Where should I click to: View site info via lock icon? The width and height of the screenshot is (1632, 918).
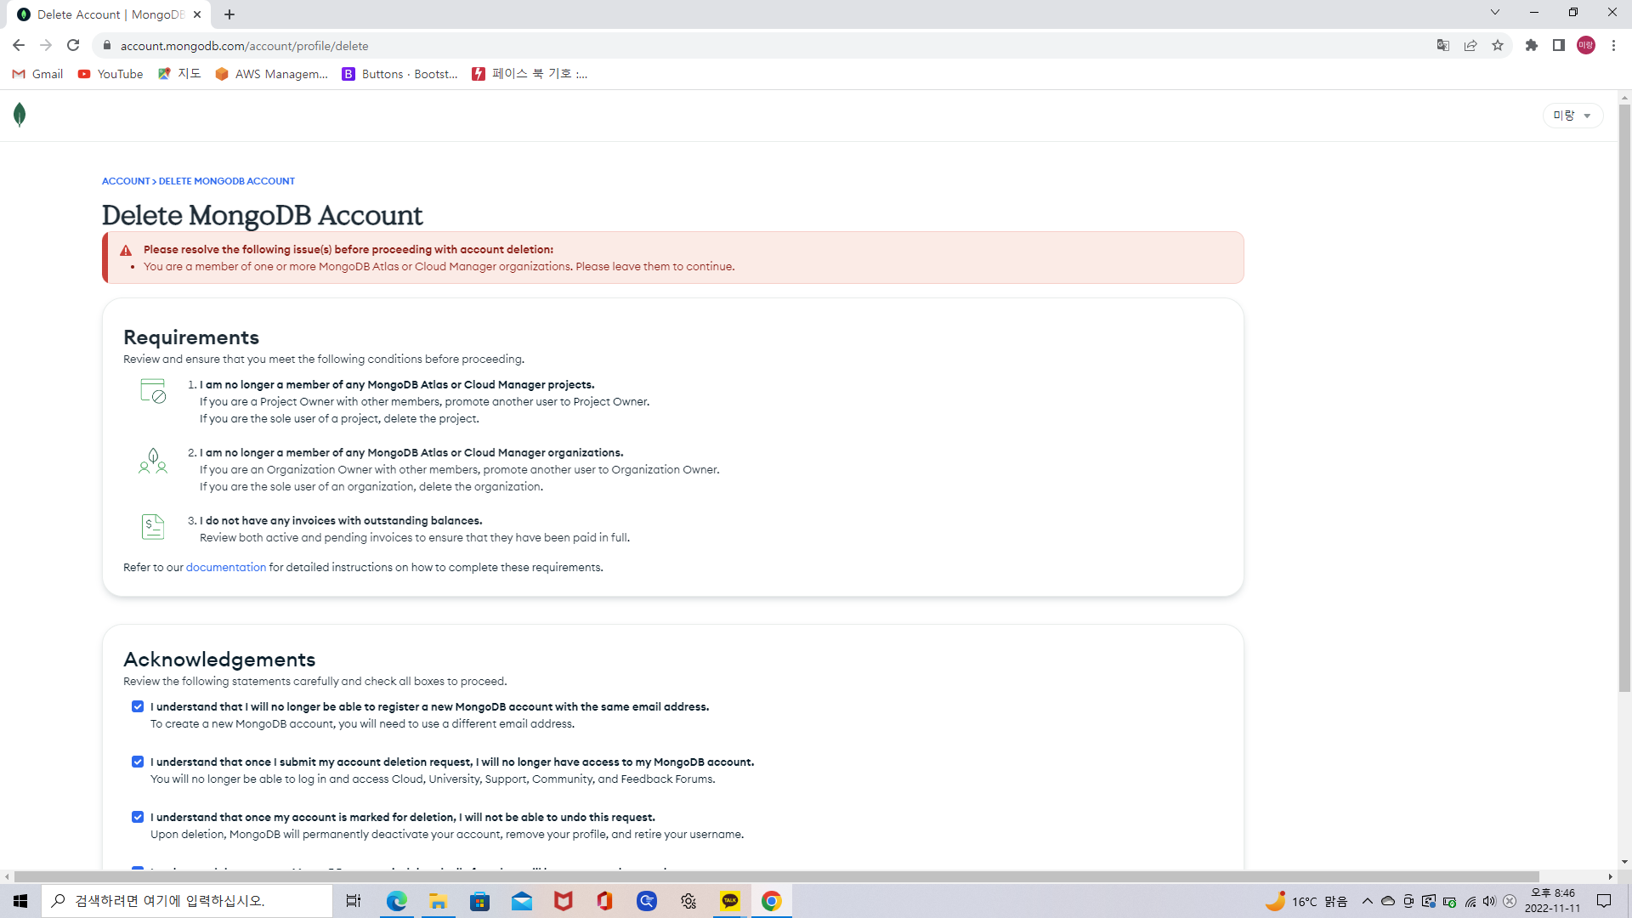click(x=107, y=46)
